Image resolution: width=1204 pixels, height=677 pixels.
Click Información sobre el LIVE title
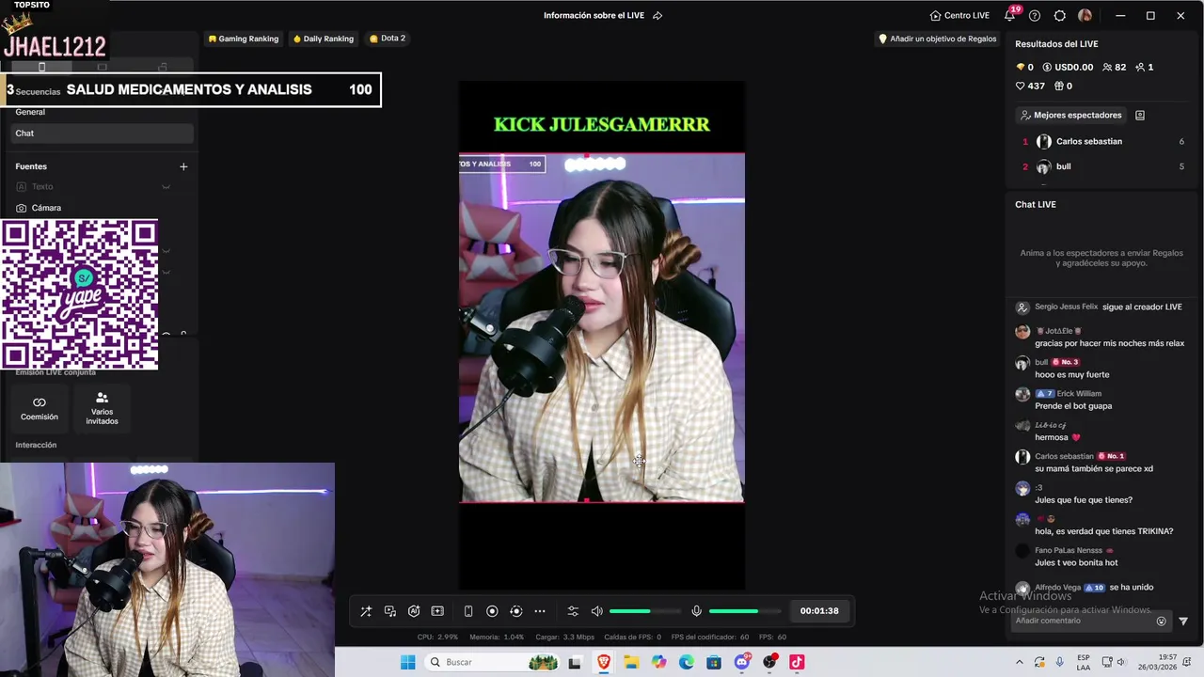594,15
